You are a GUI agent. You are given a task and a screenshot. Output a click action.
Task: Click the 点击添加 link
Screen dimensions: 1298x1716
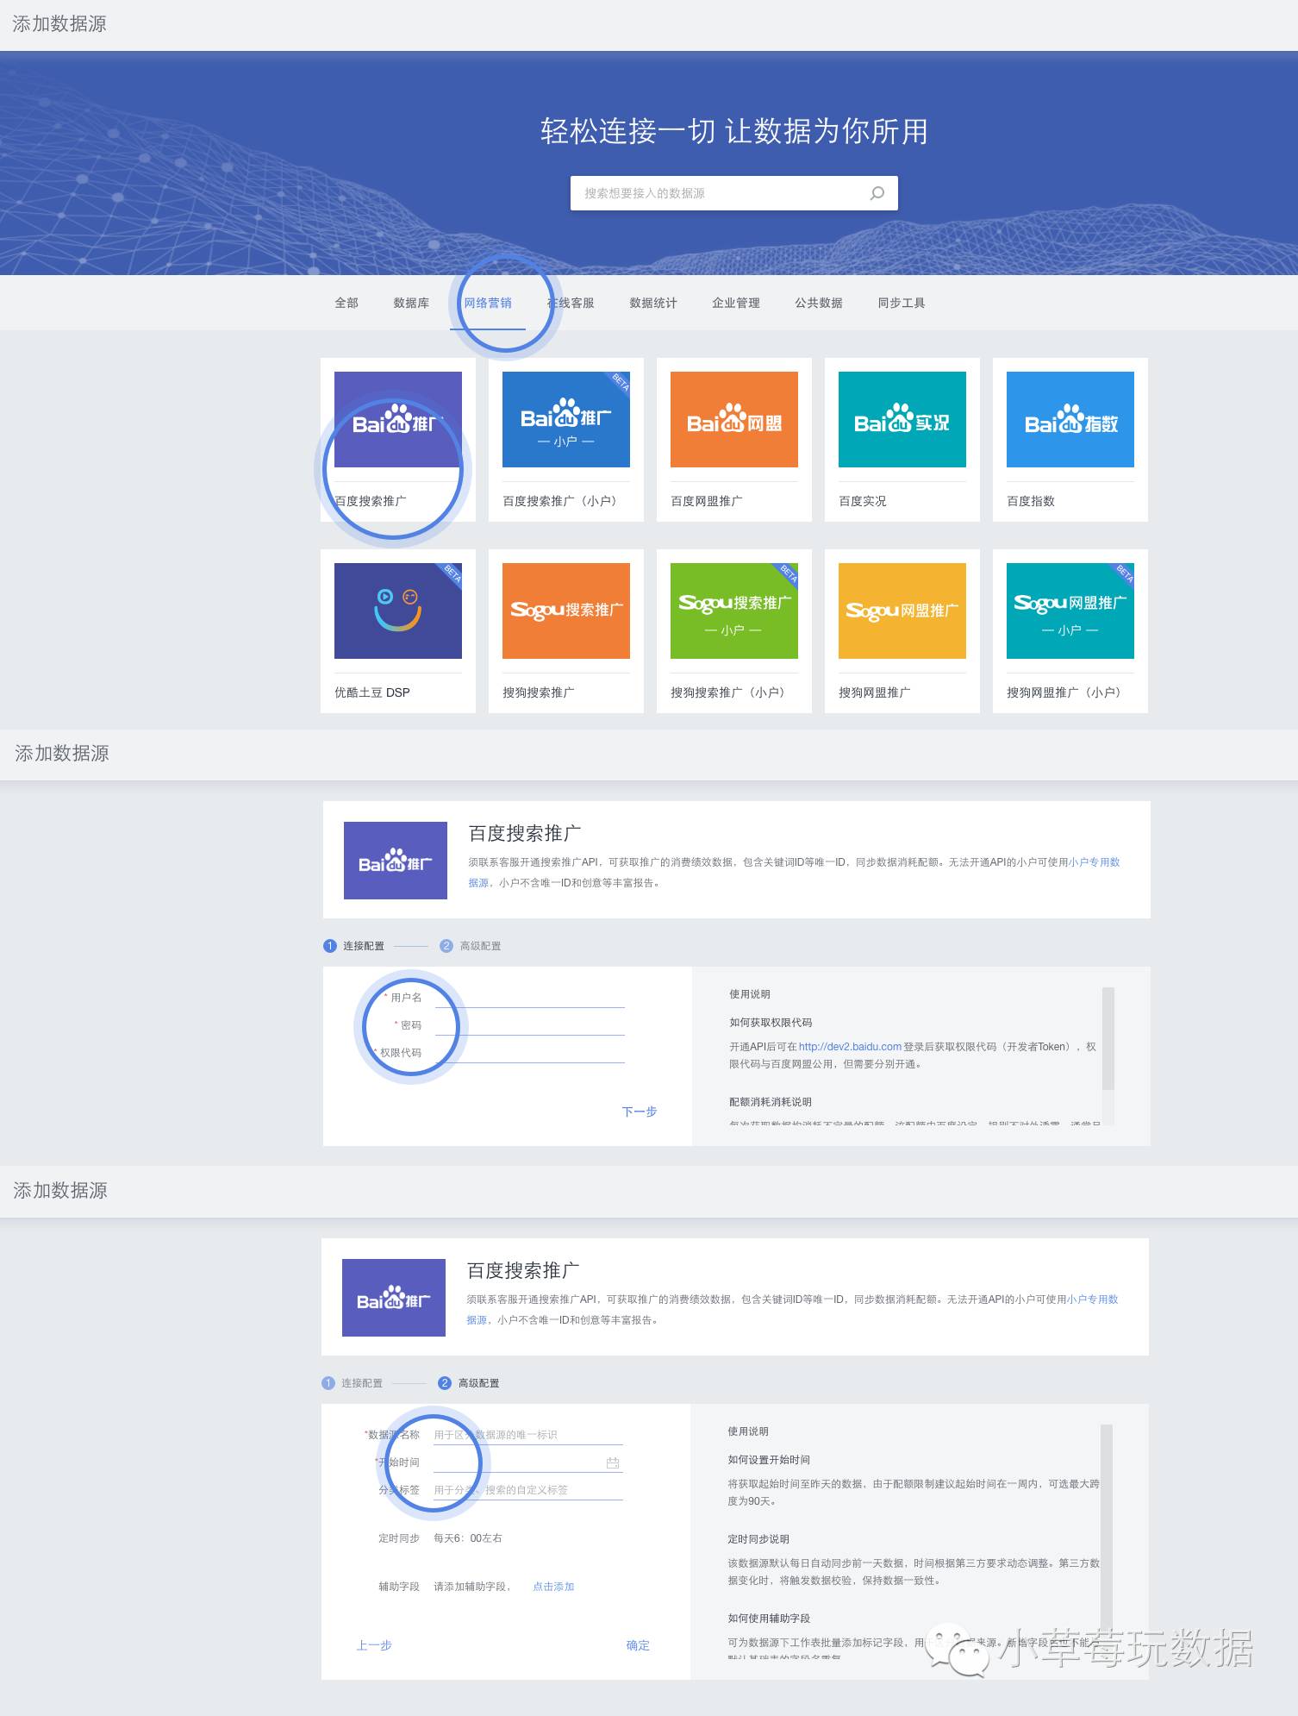[x=553, y=1587]
